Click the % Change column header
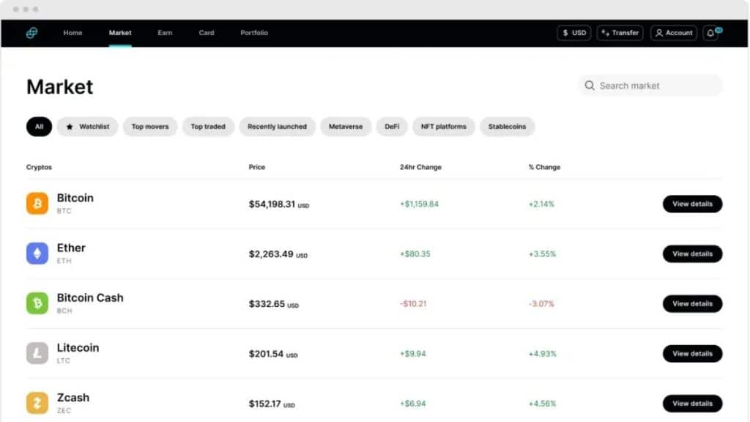 click(544, 167)
